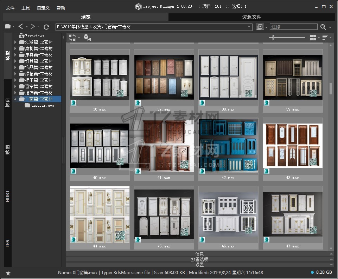Click the box-and-disk icon above thumbnails

pyautogui.click(x=87, y=38)
